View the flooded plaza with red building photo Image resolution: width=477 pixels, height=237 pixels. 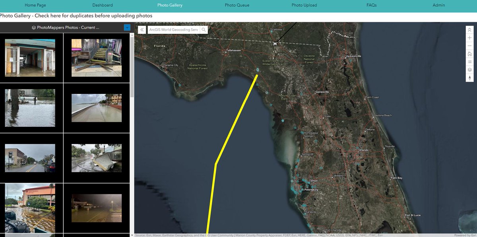(x=30, y=208)
